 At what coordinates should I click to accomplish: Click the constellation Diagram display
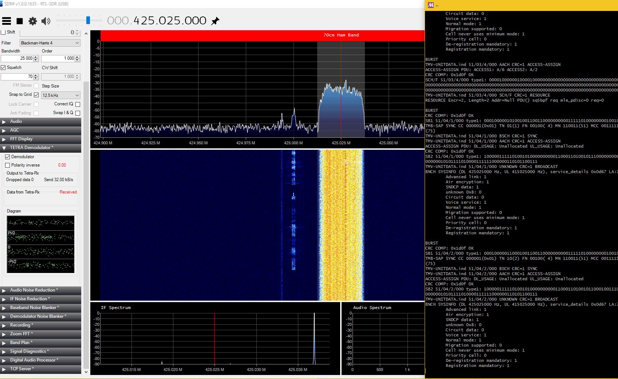[40, 244]
